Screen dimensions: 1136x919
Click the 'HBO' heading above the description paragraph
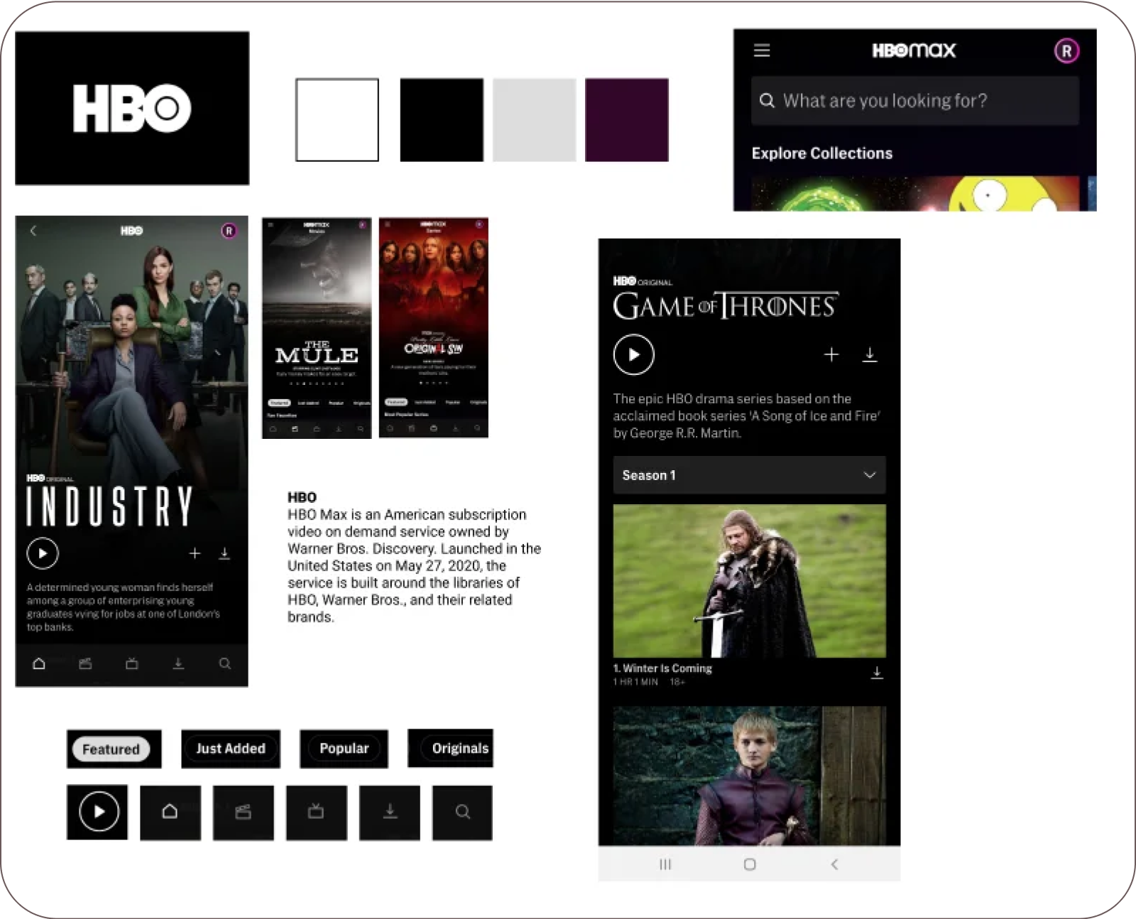coord(302,497)
